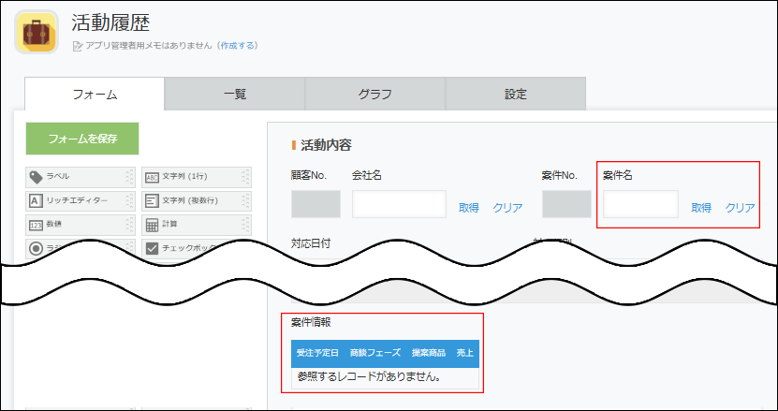Grab the リッチエディター item drag handle
This screenshot has height=411, width=778.
tap(129, 201)
